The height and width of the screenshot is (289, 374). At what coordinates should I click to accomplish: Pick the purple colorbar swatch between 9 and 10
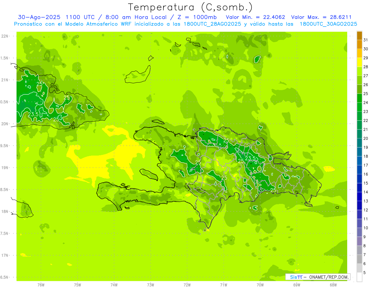(x=359, y=233)
